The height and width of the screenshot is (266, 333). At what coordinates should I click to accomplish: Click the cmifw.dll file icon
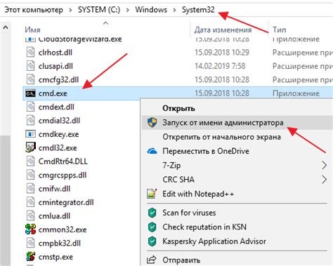pos(30,189)
